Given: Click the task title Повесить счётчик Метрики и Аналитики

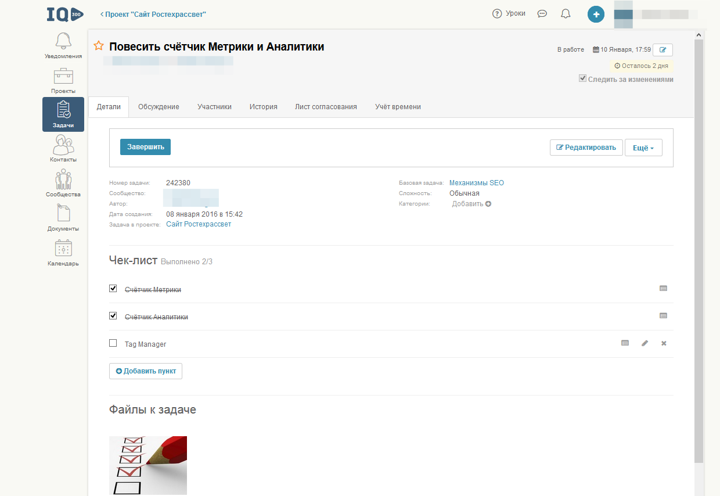Looking at the screenshot, I should 217,47.
